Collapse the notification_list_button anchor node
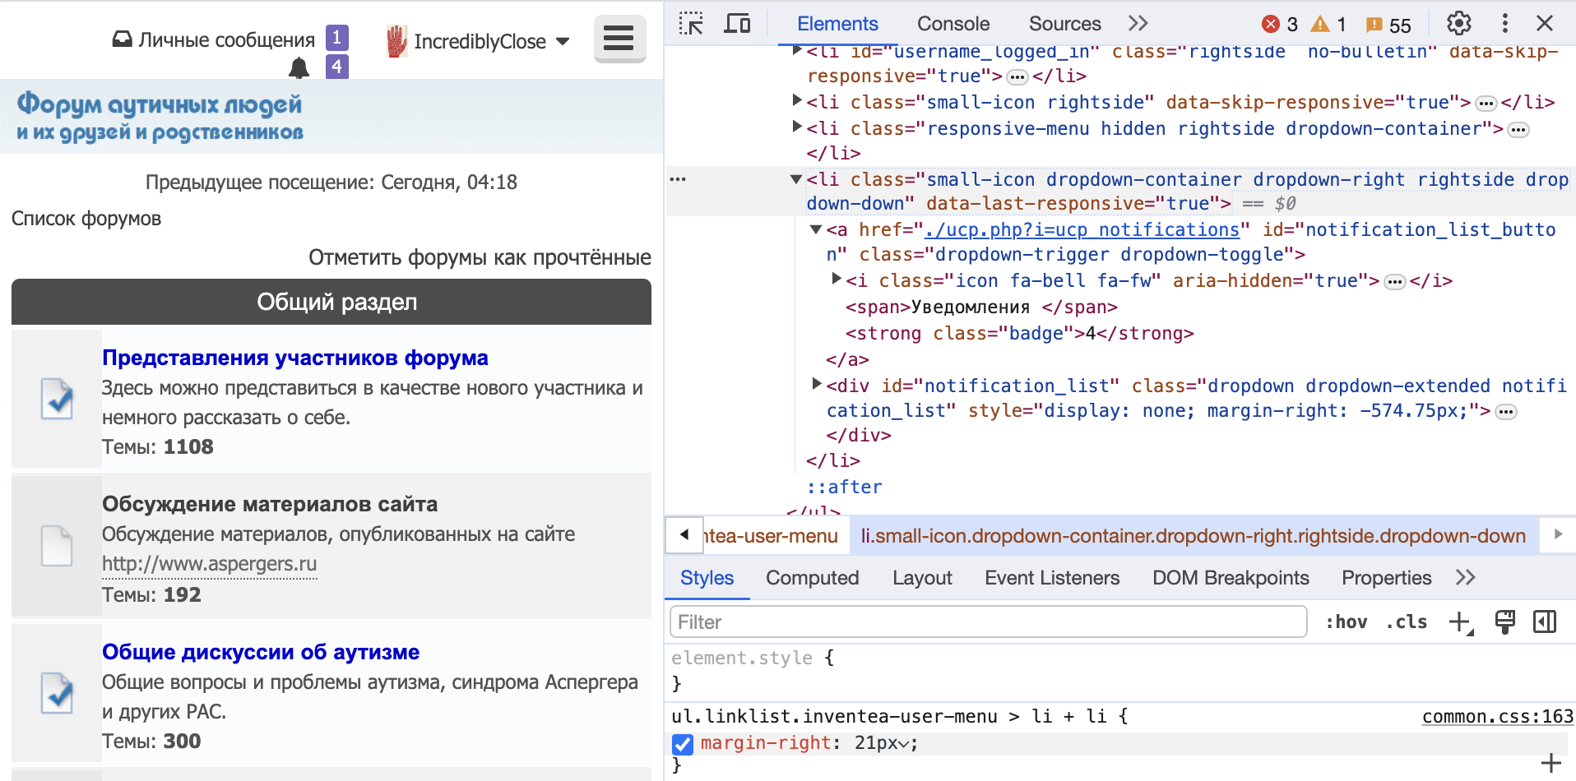 pyautogui.click(x=815, y=229)
